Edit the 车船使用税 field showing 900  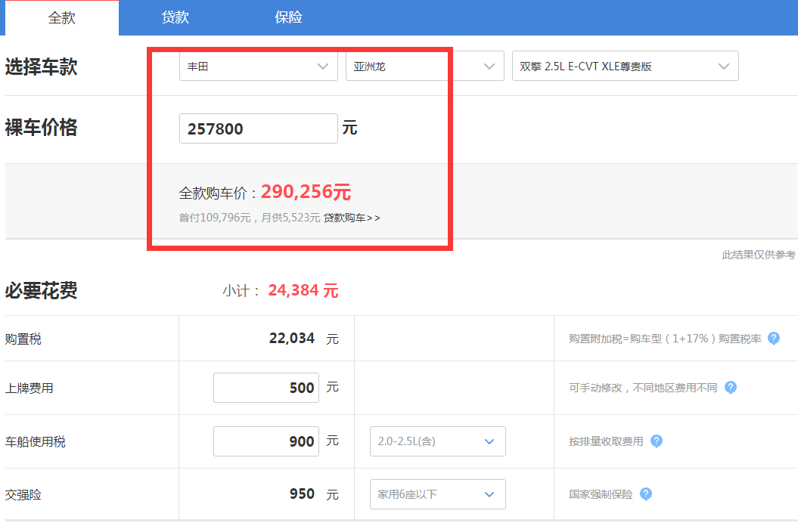pyautogui.click(x=266, y=441)
